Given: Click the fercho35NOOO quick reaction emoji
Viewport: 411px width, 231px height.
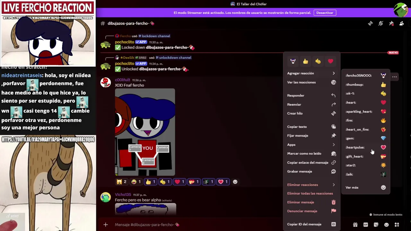Looking at the screenshot, I should point(293,61).
